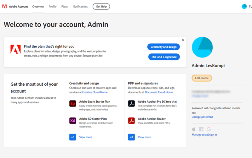252x158 pixels.
Task: Click the Adobe logo in the header
Action: pyautogui.click(x=4, y=6)
